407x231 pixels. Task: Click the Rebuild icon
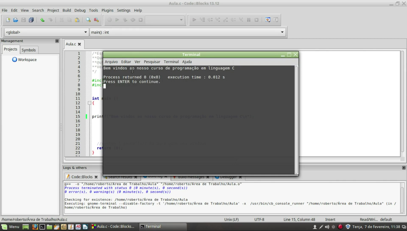click(133, 20)
